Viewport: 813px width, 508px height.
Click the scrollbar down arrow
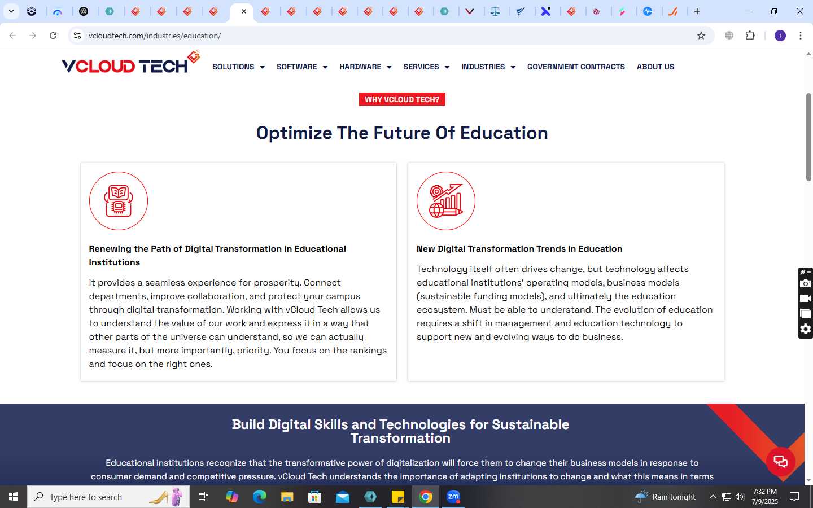tap(808, 480)
